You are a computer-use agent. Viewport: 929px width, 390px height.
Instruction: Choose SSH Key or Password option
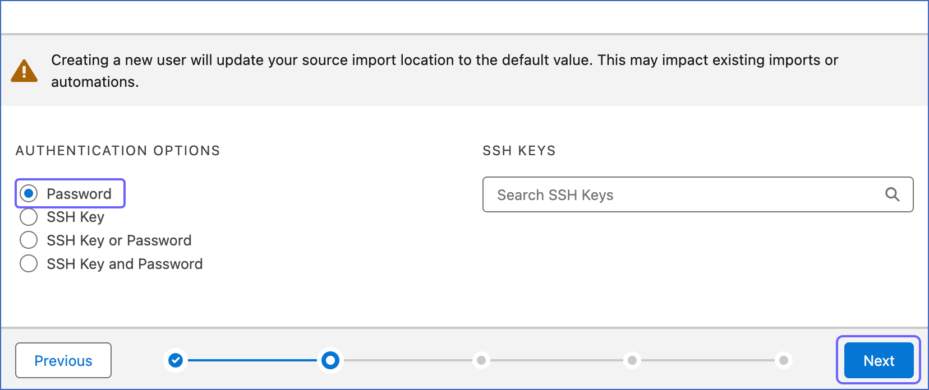pyautogui.click(x=29, y=240)
